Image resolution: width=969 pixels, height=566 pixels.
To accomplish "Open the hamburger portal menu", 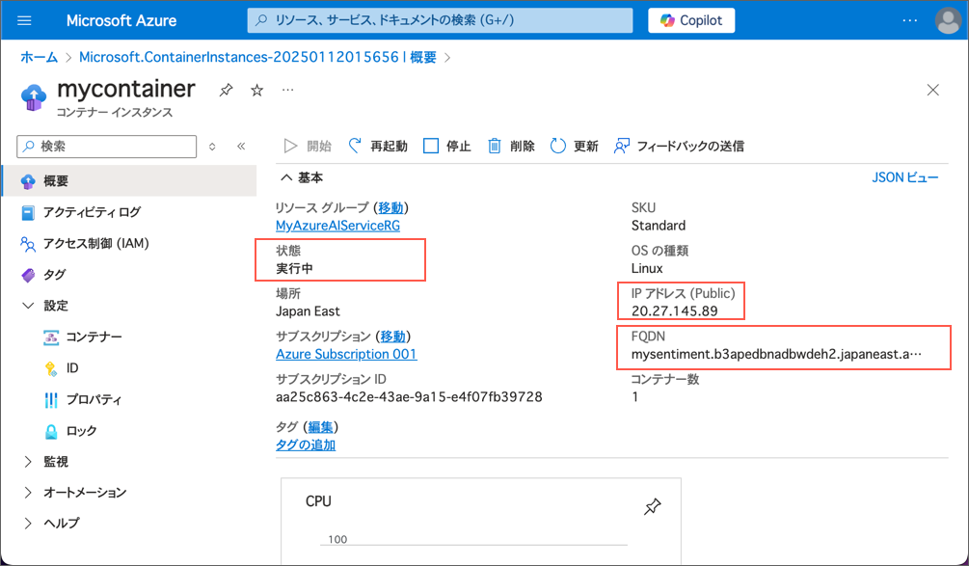I will coord(25,20).
